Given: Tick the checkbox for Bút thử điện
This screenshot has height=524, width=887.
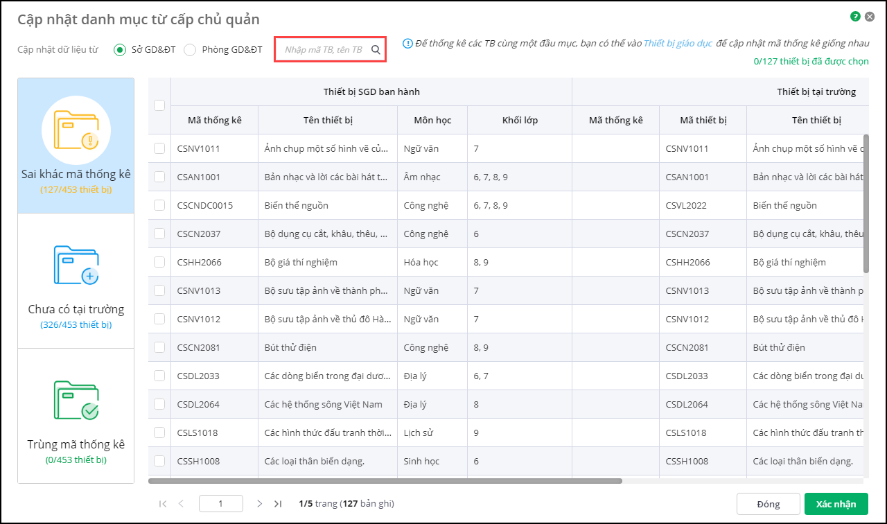Looking at the screenshot, I should pyautogui.click(x=159, y=347).
